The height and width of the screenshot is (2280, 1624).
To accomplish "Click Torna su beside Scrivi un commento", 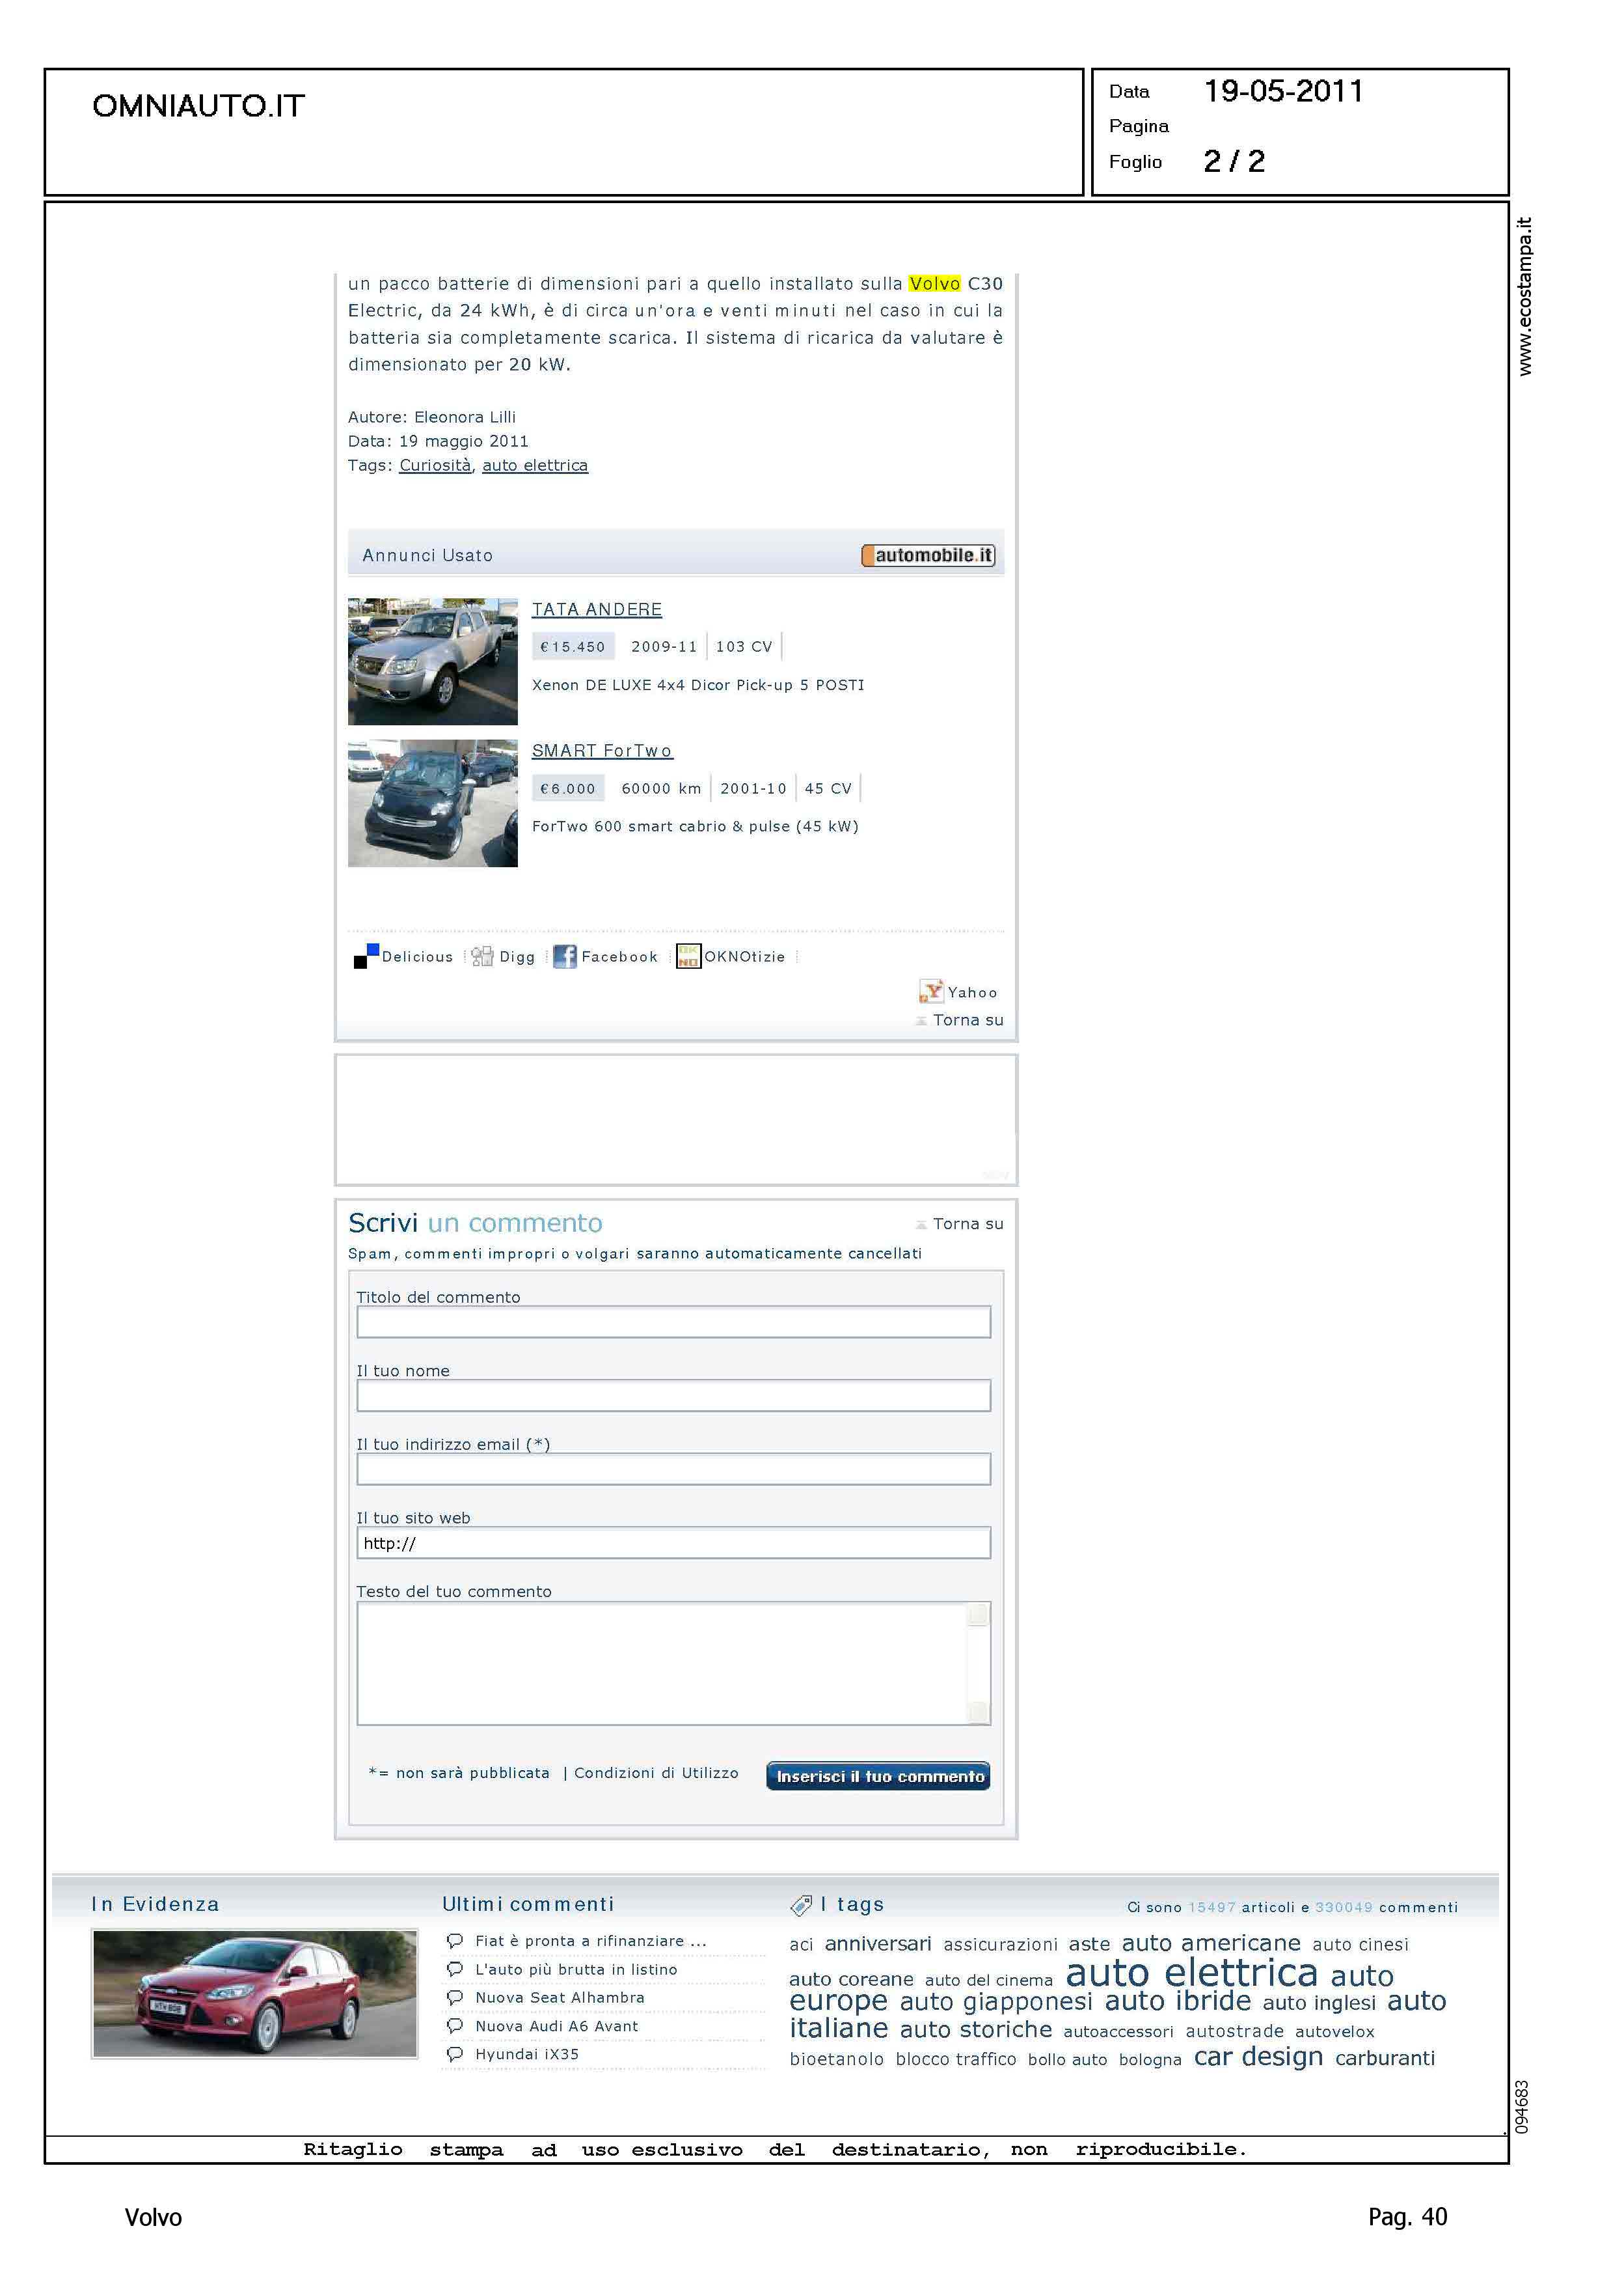I will click(x=967, y=1223).
